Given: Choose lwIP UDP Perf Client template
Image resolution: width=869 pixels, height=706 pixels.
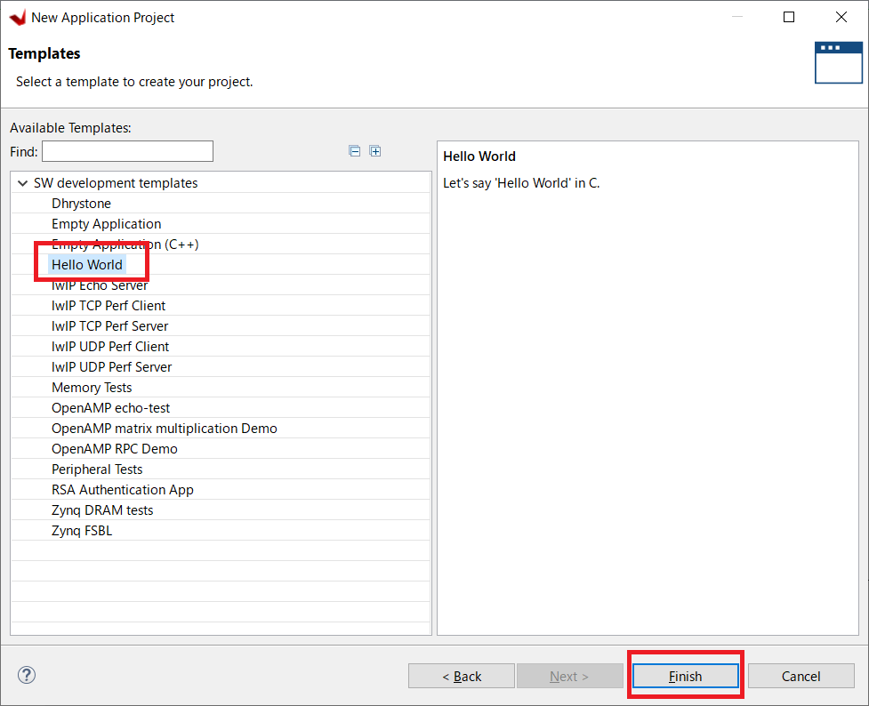Looking at the screenshot, I should pyautogui.click(x=110, y=347).
